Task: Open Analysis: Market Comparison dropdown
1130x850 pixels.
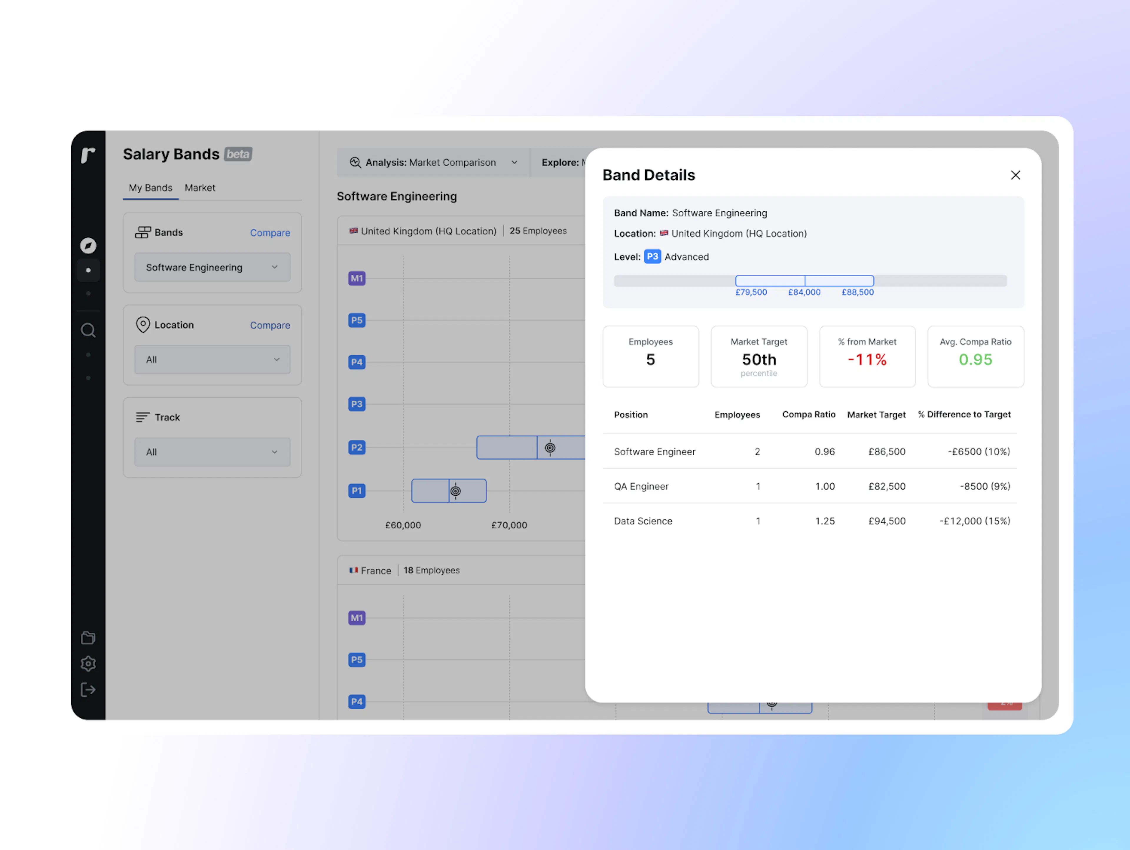Action: click(433, 162)
